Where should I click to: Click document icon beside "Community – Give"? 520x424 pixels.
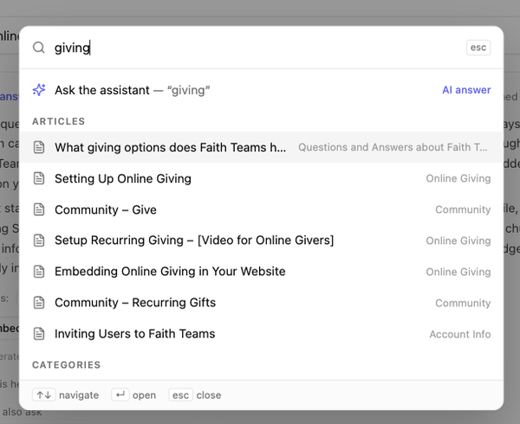[39, 210]
